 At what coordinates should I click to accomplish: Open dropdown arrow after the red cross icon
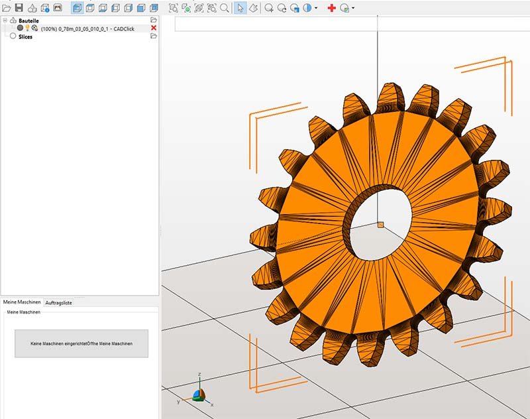coord(354,8)
